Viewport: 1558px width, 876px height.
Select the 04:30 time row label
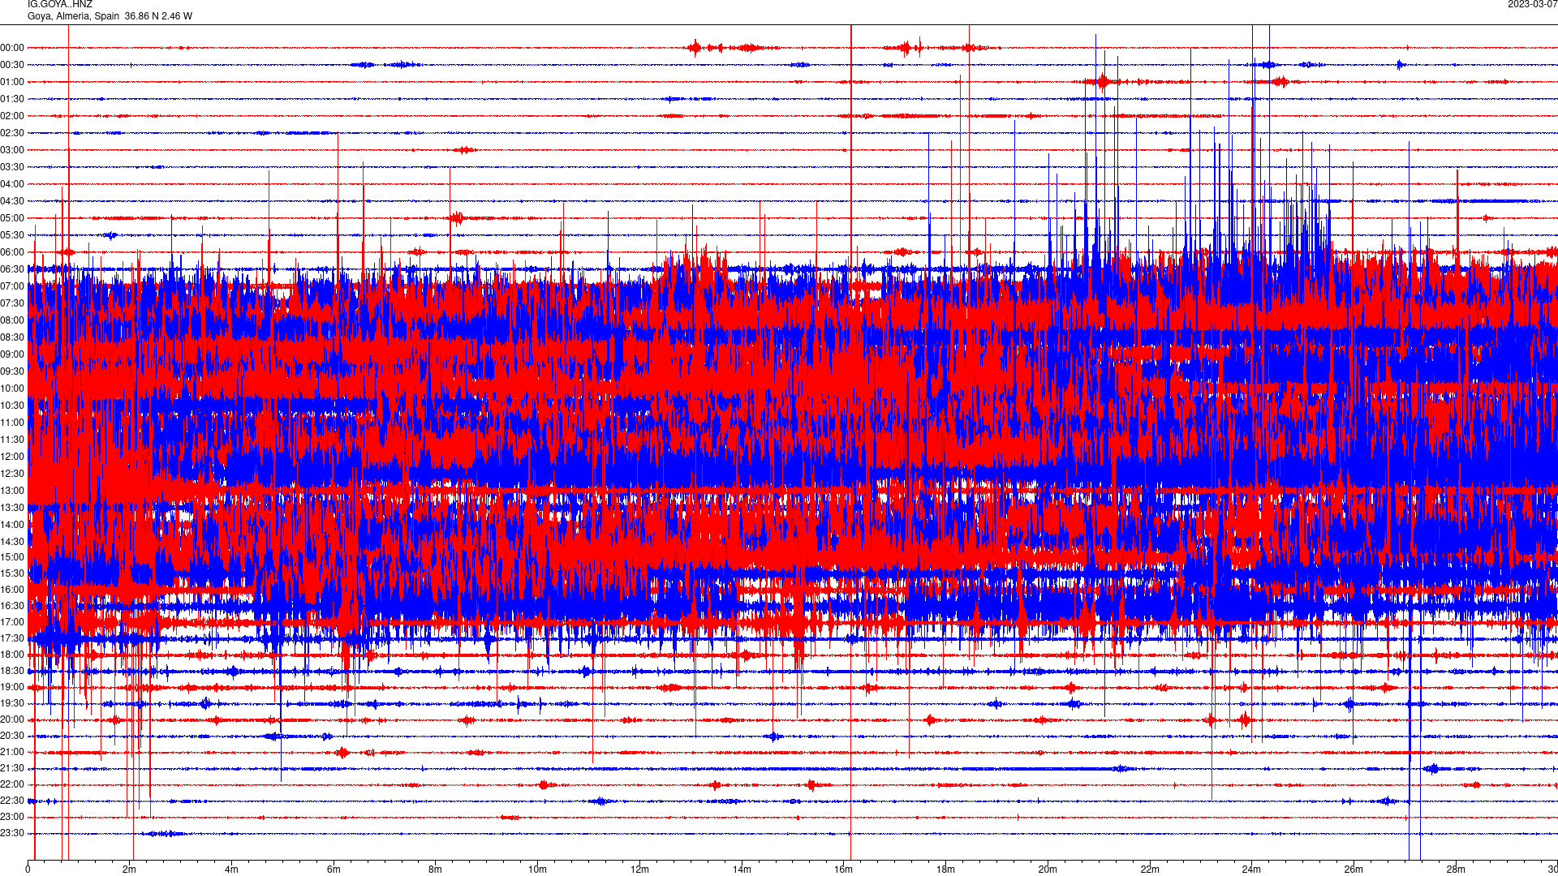[12, 201]
